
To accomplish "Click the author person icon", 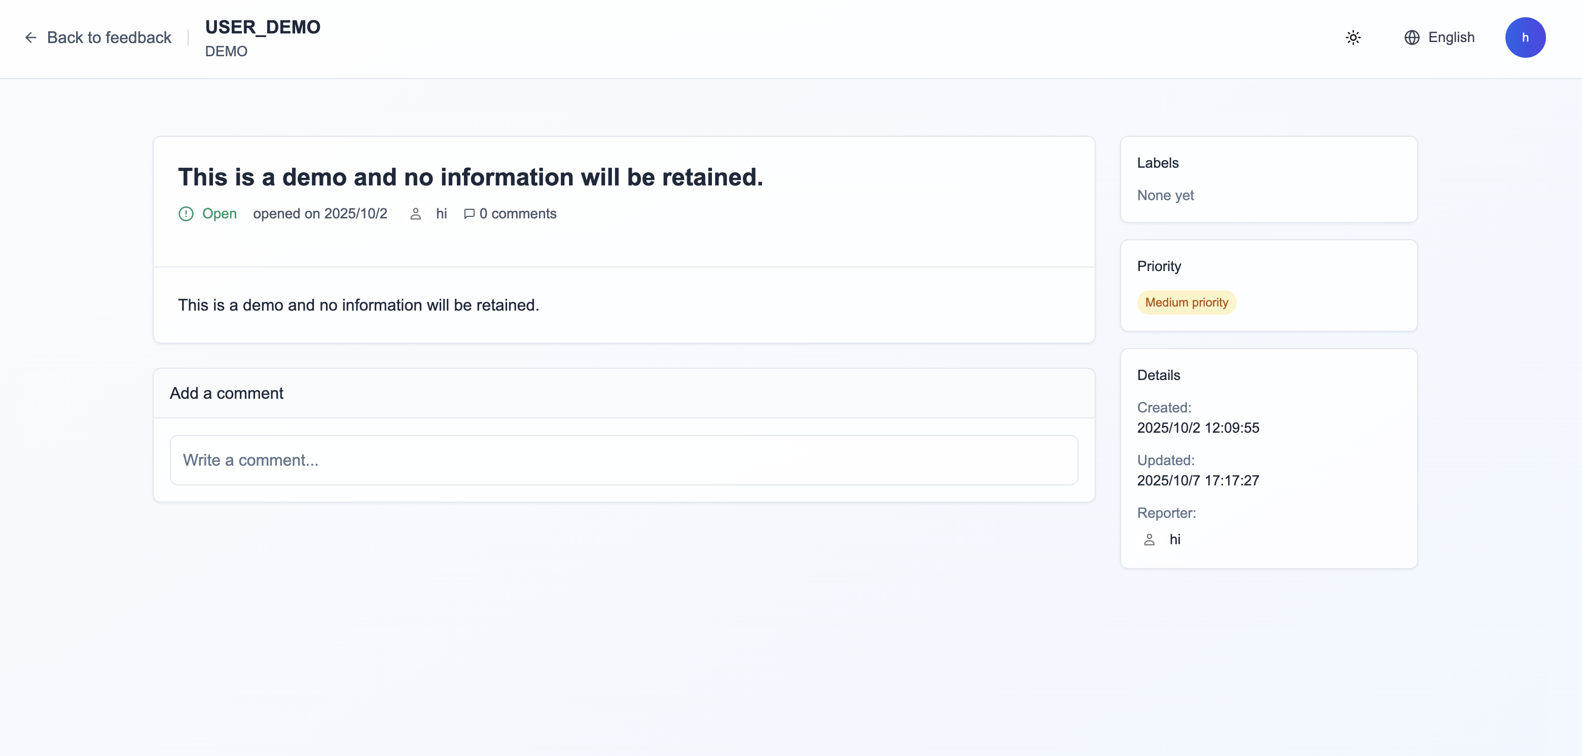I will pos(416,213).
